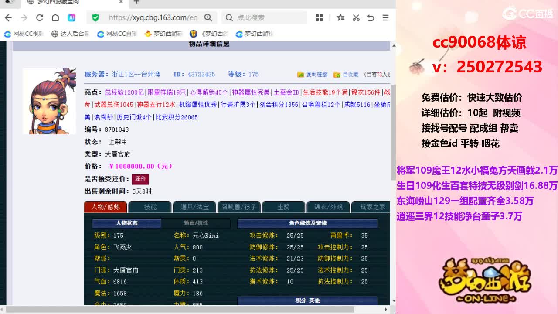Click the 行囊扩展3个 highlight tag
Viewport: 558px width, 314px height.
tap(238, 105)
